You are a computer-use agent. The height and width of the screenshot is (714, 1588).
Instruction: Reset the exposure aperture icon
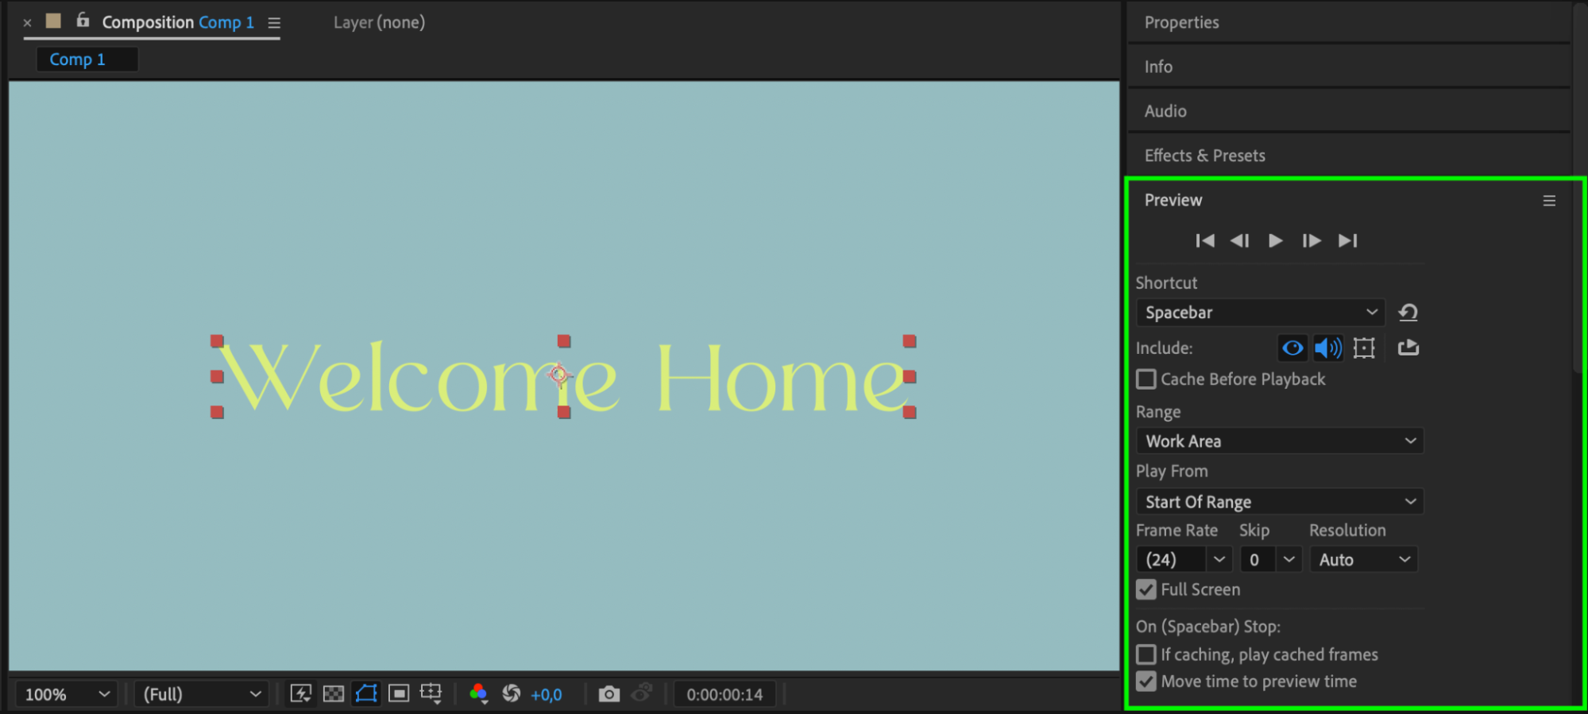[512, 693]
